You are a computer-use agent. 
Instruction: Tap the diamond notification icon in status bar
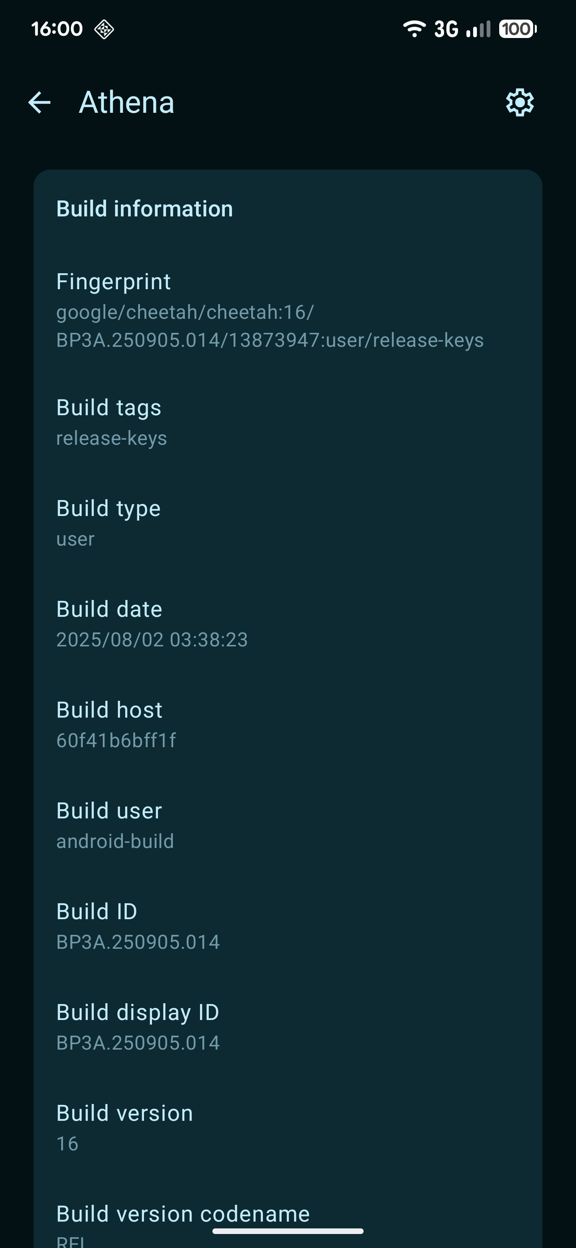[x=104, y=29]
